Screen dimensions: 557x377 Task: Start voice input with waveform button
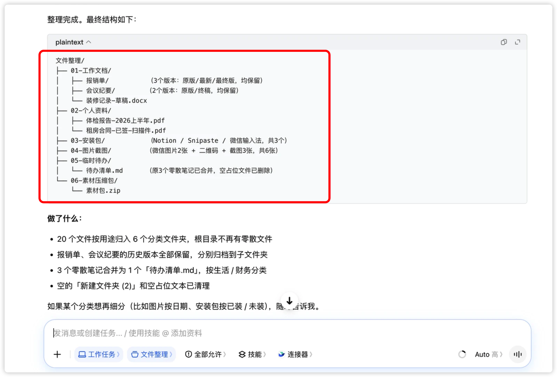[518, 354]
